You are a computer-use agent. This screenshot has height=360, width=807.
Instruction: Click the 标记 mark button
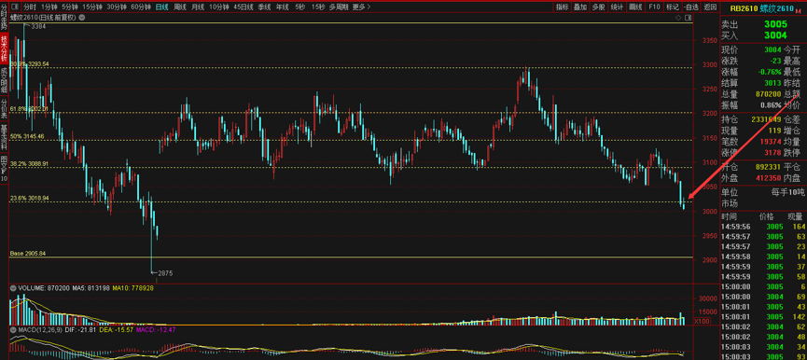tap(672, 7)
